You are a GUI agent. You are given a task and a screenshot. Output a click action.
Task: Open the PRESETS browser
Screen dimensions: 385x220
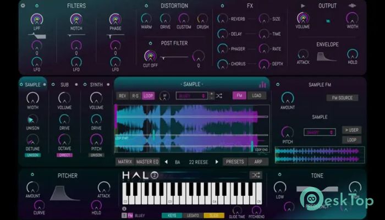235,162
